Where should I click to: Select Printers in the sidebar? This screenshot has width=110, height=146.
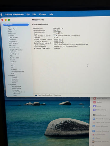pos(13,62)
